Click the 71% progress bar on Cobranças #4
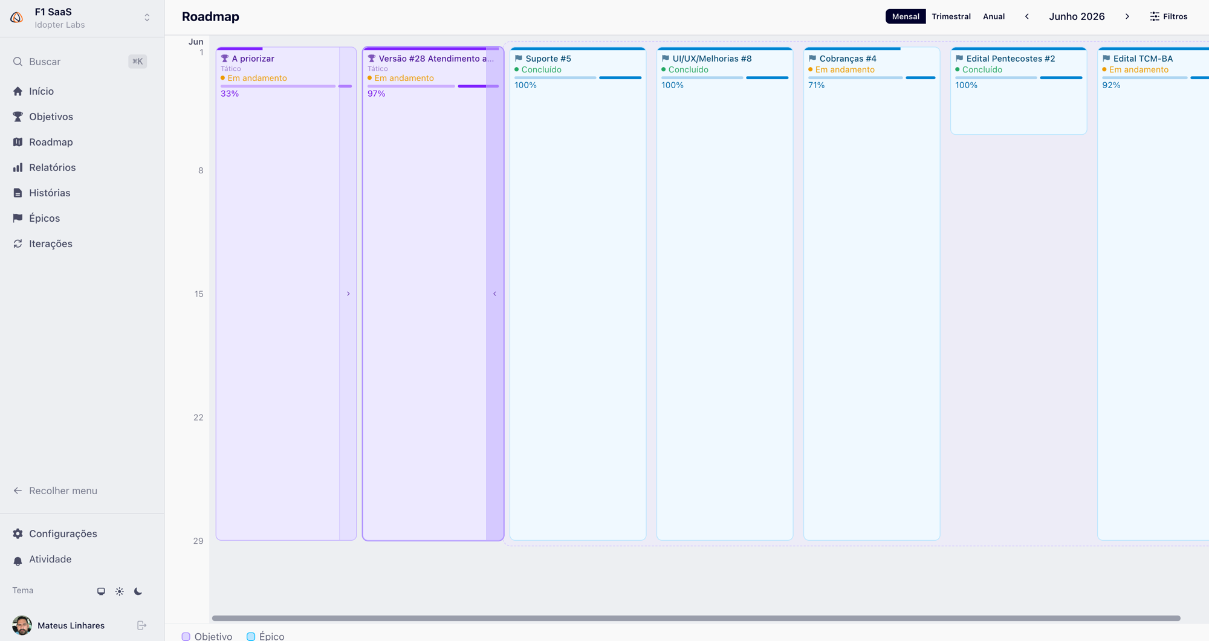The image size is (1209, 641). (x=872, y=78)
